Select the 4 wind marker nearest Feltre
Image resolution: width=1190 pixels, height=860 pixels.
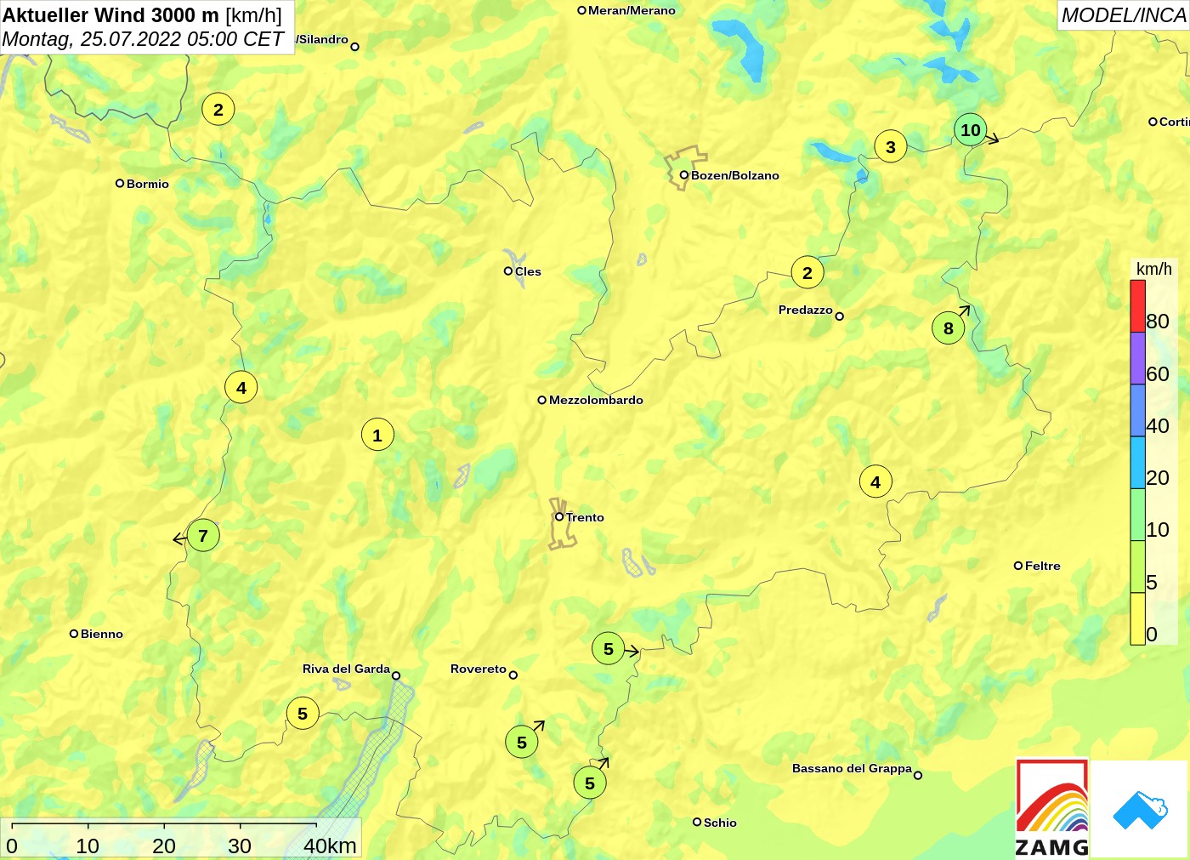click(875, 482)
